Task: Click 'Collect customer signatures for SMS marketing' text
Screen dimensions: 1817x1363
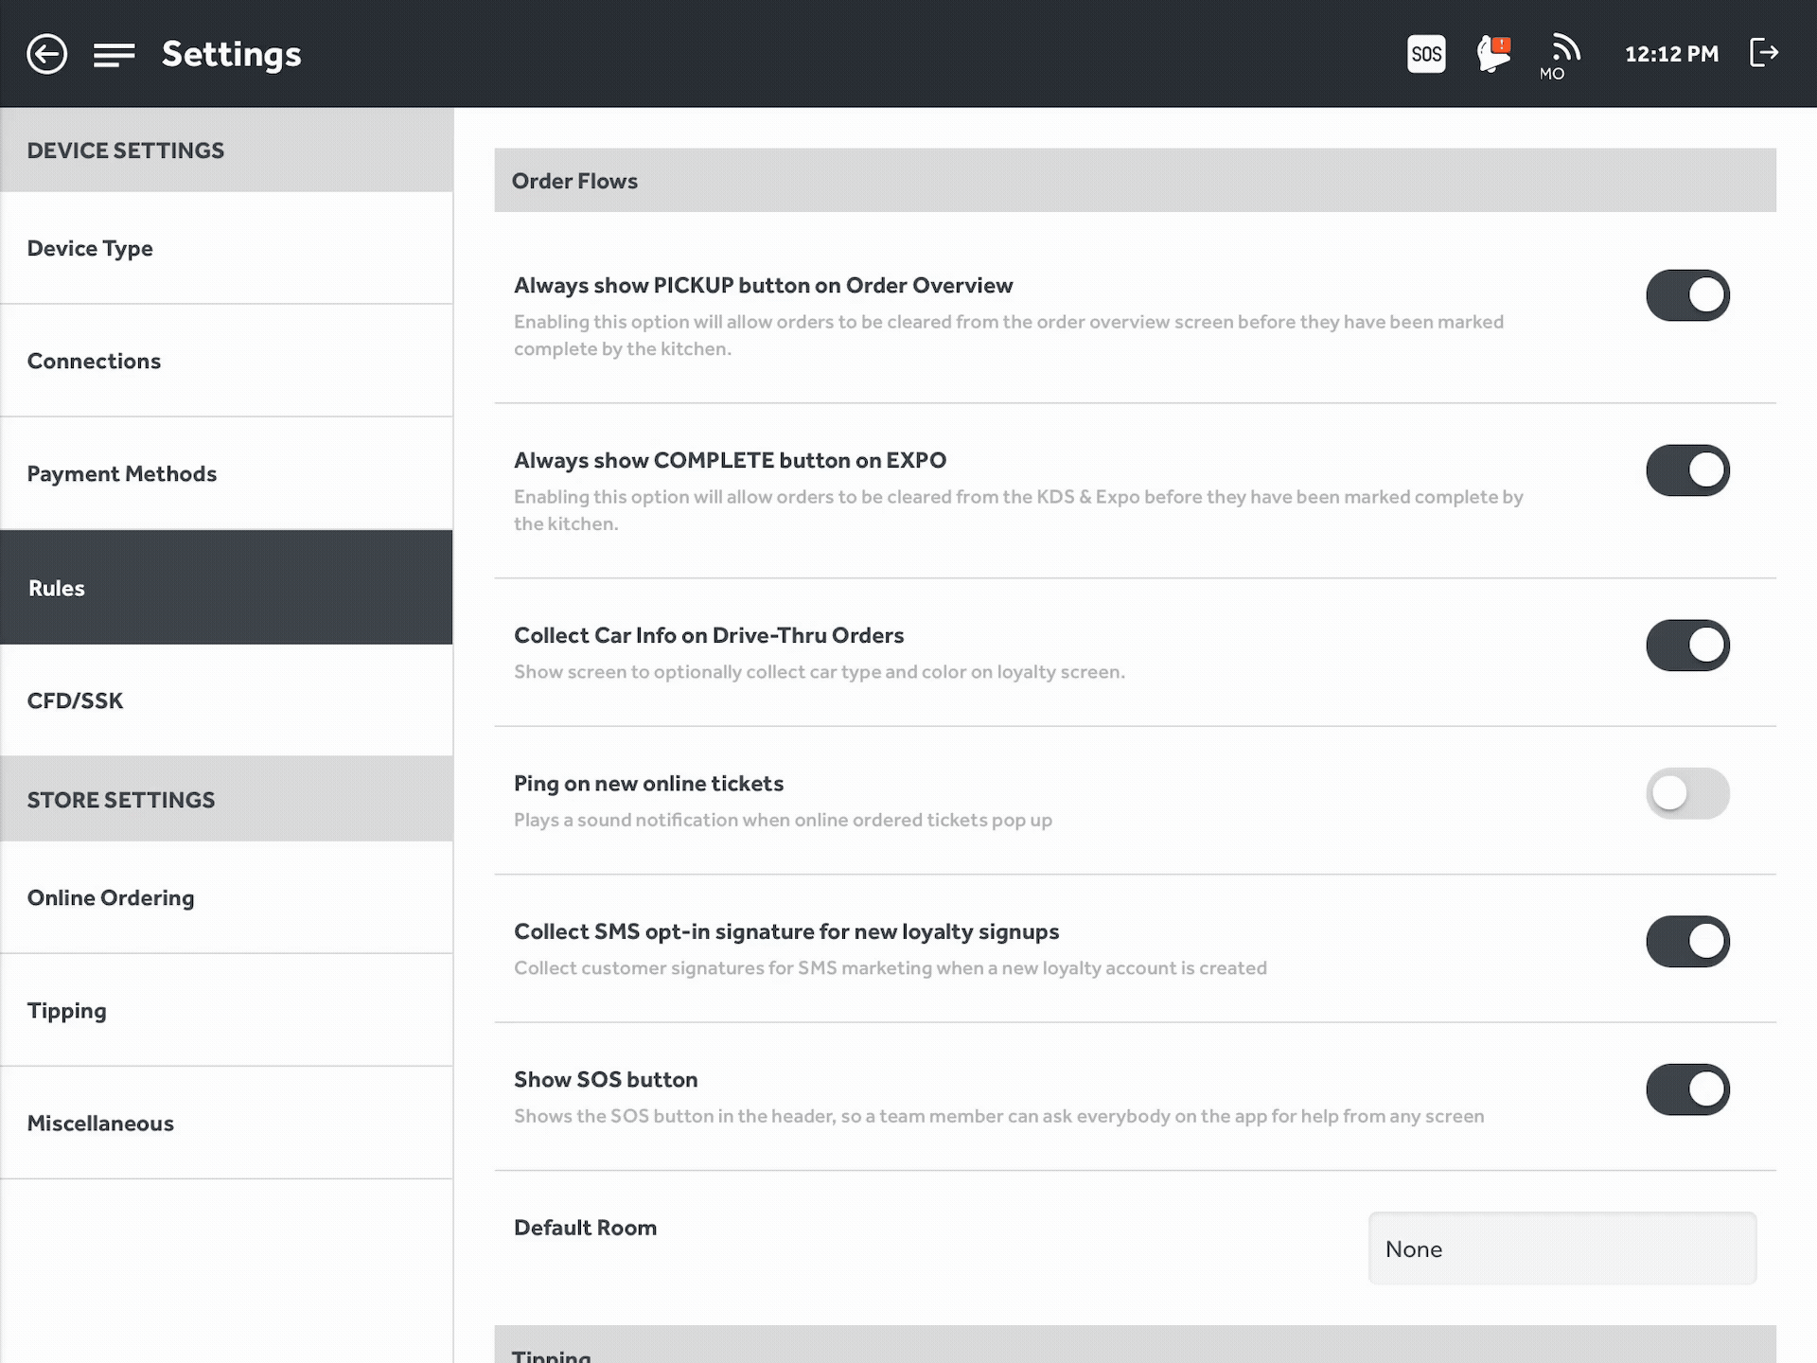Action: pyautogui.click(x=891, y=968)
